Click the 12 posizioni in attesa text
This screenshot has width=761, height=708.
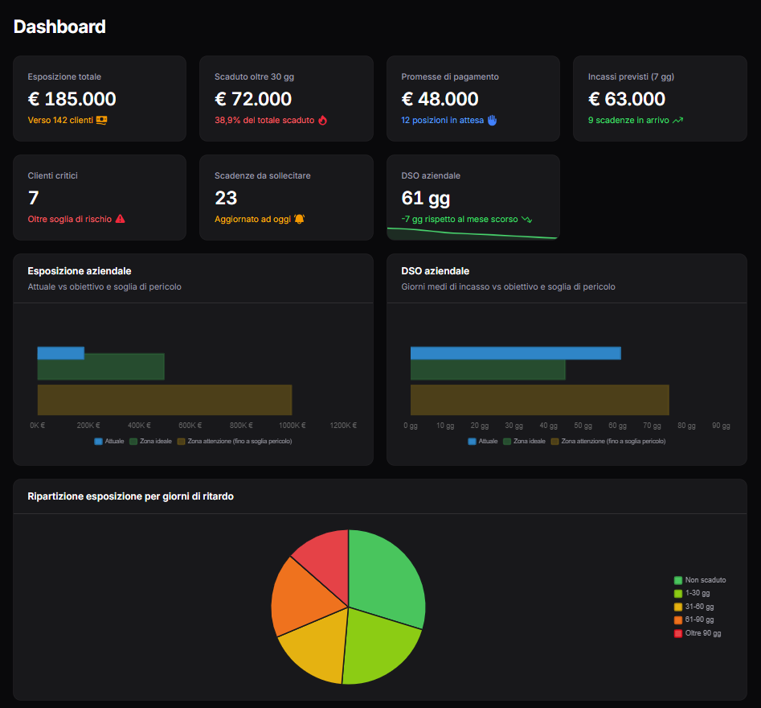442,120
